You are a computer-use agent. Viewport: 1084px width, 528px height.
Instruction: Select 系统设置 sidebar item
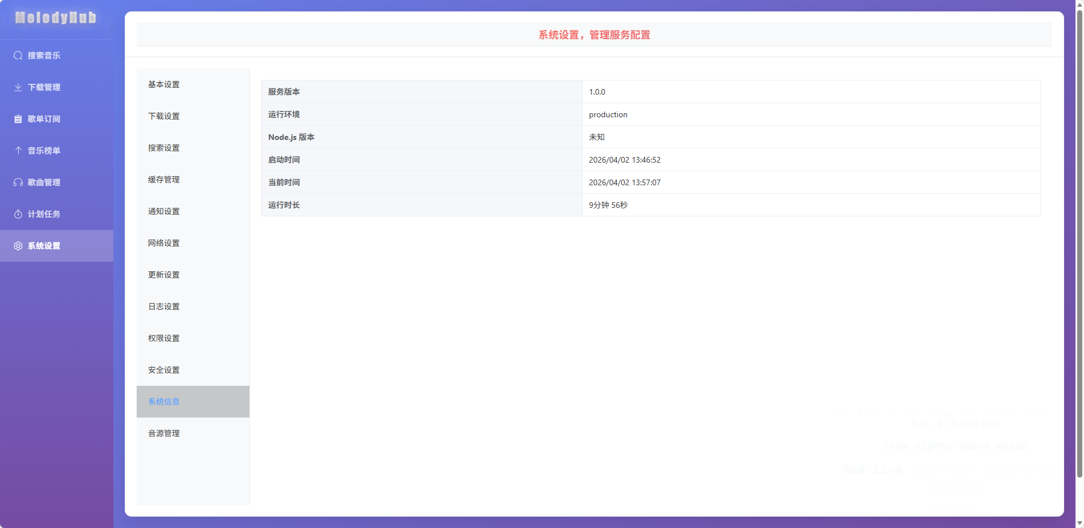point(57,246)
